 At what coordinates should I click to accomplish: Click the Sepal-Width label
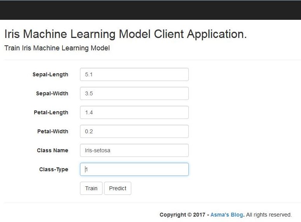point(52,93)
